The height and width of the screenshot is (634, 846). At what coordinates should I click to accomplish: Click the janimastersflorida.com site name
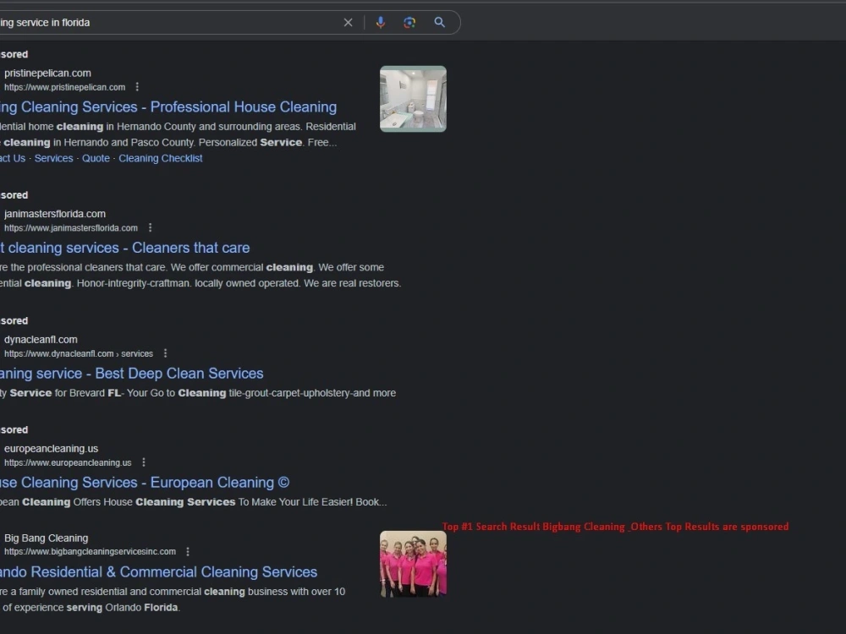(54, 214)
